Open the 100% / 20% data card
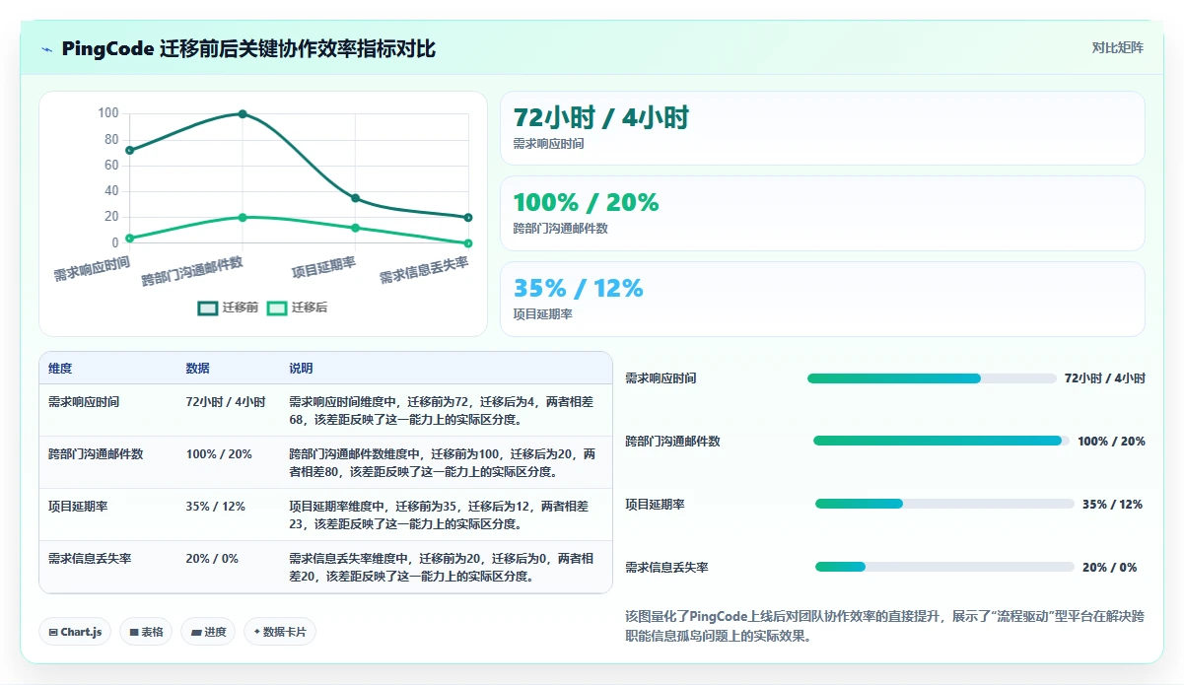 coord(822,214)
